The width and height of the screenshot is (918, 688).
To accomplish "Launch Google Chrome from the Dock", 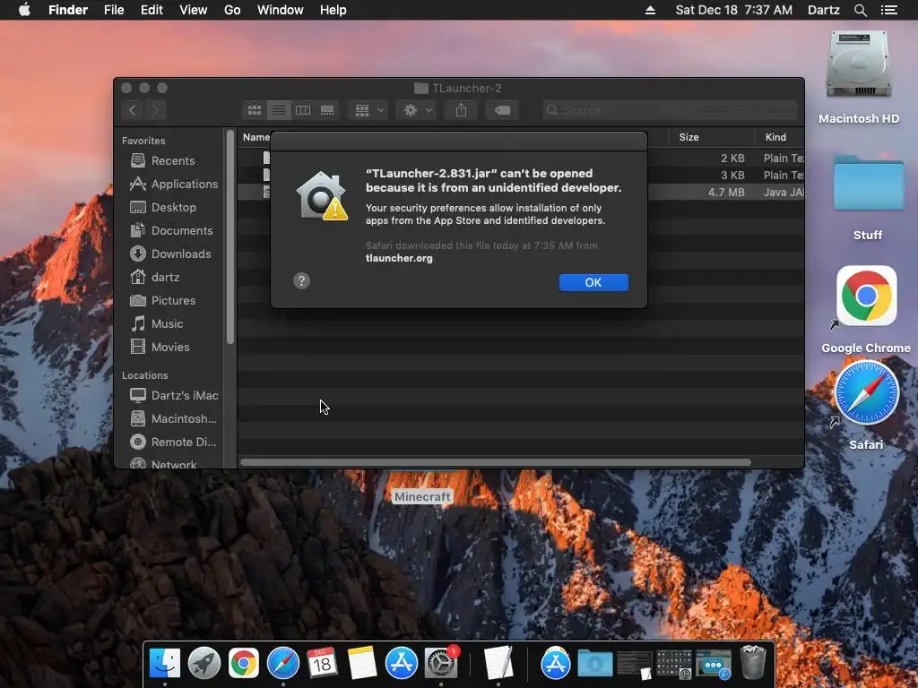I will click(244, 663).
